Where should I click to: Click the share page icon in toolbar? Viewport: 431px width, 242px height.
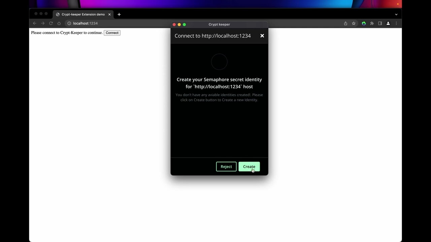click(x=345, y=23)
